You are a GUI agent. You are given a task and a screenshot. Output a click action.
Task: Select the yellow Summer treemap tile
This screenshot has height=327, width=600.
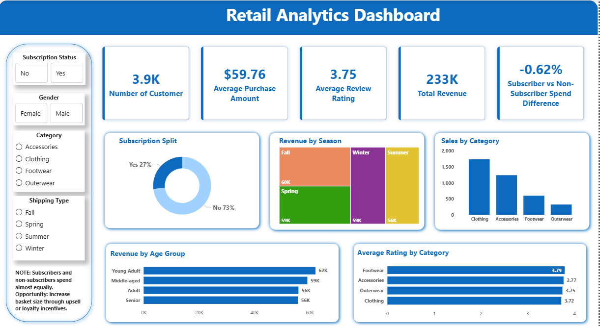click(402, 185)
